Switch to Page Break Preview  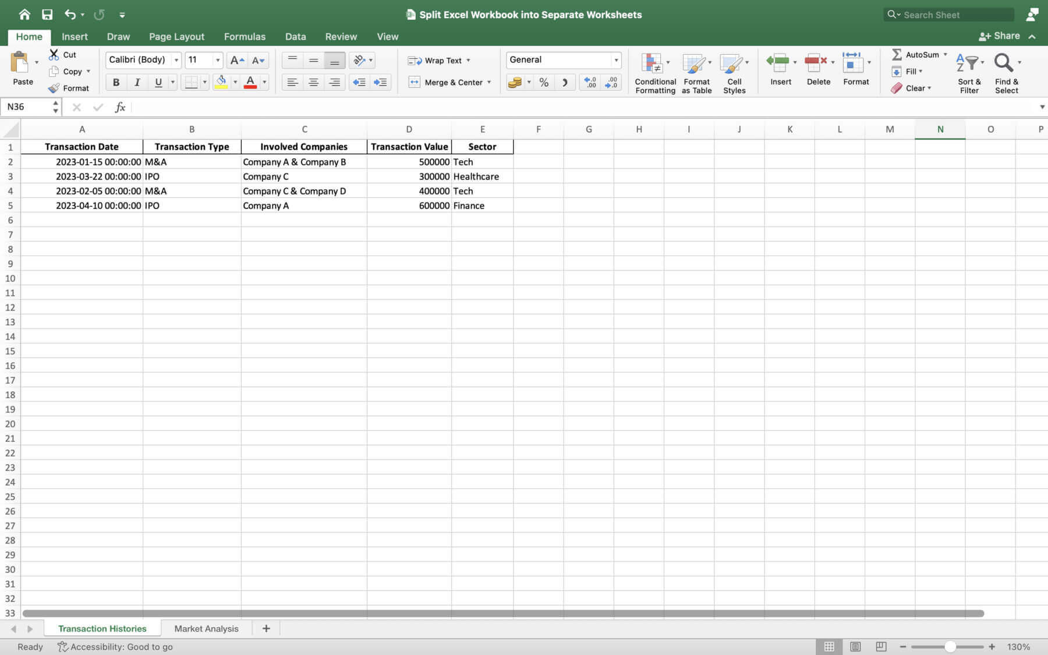tap(881, 646)
